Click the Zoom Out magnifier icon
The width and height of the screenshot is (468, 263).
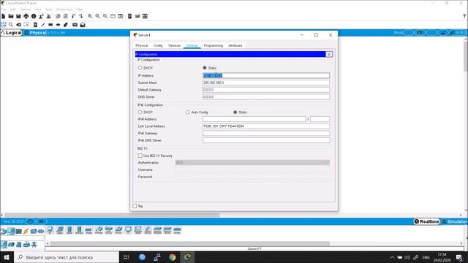point(105,16)
